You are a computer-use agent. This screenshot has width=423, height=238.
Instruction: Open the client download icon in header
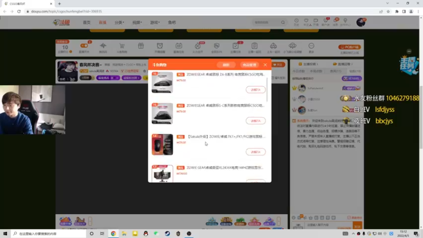(326, 22)
